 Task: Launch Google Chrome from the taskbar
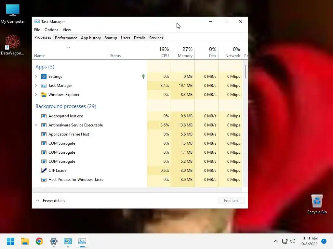point(39,241)
